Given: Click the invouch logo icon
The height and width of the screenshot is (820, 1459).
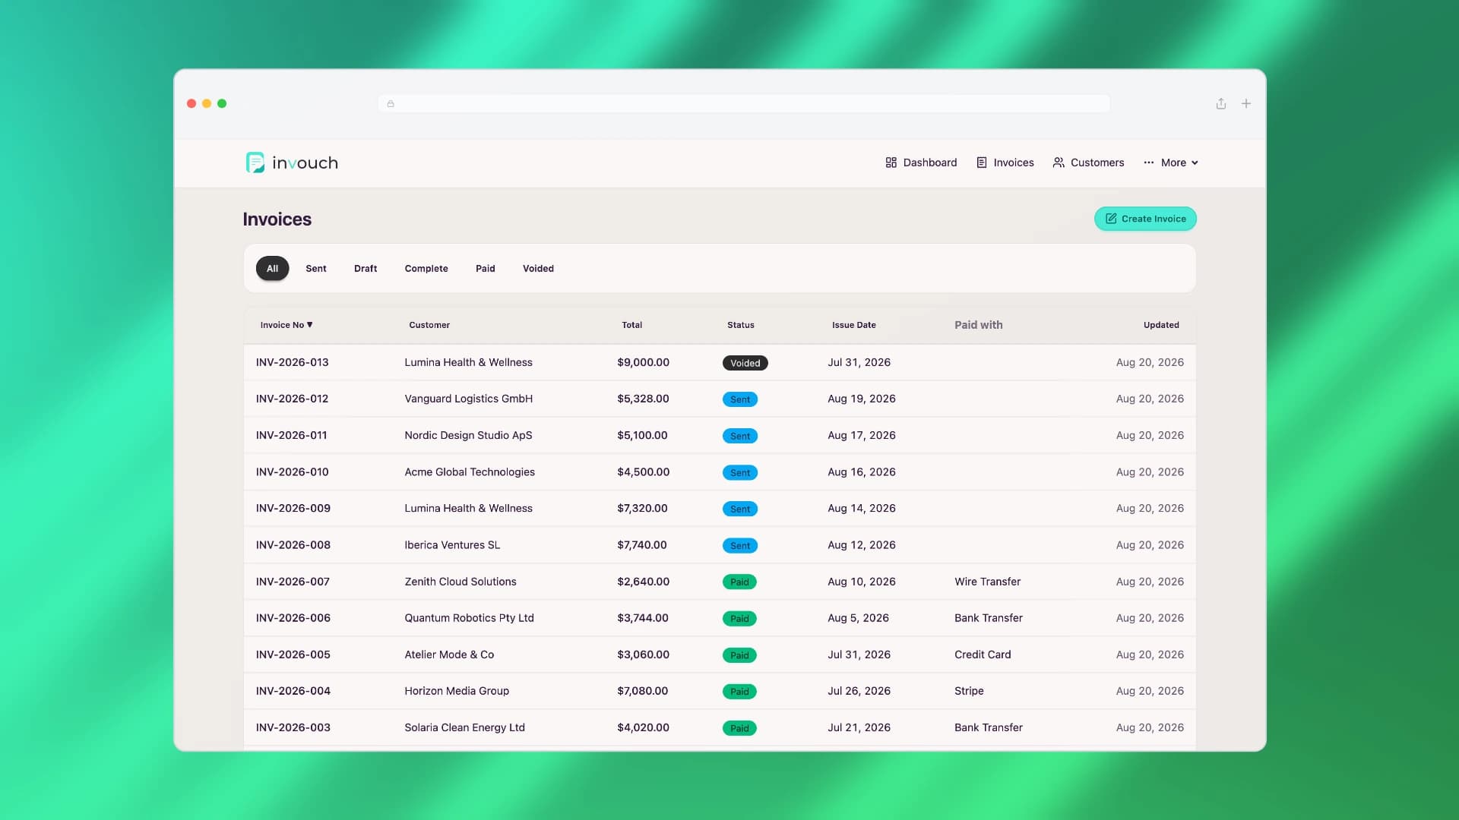Looking at the screenshot, I should [x=255, y=162].
